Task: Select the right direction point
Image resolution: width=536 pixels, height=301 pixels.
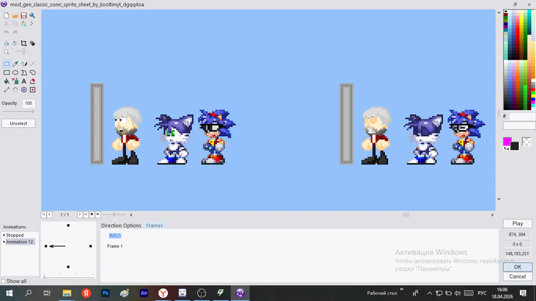Action: (x=91, y=246)
